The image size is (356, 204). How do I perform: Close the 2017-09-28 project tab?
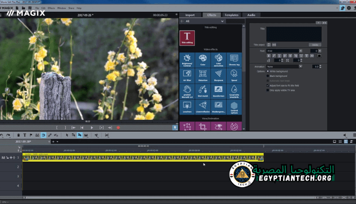point(49,142)
